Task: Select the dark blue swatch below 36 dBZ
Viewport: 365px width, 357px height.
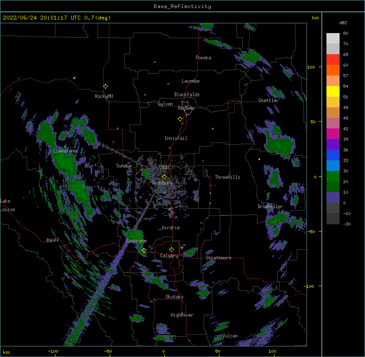Action: pyautogui.click(x=333, y=155)
